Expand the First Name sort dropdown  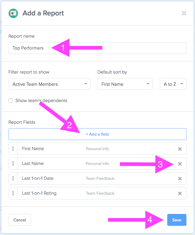pos(125,84)
